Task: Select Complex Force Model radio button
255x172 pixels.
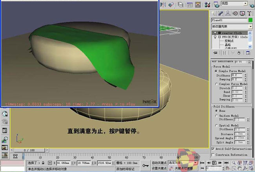Action: (216, 84)
